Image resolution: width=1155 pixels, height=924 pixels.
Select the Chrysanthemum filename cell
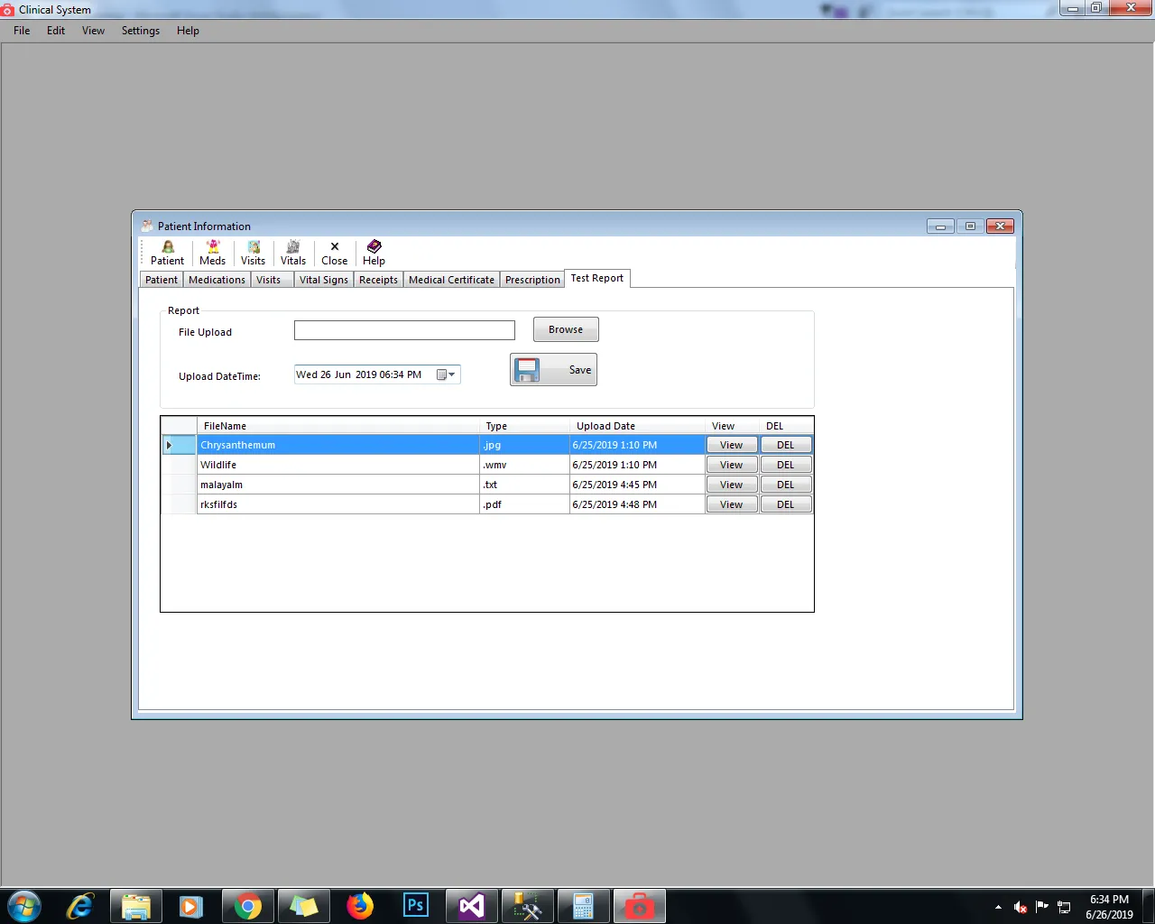click(x=338, y=445)
